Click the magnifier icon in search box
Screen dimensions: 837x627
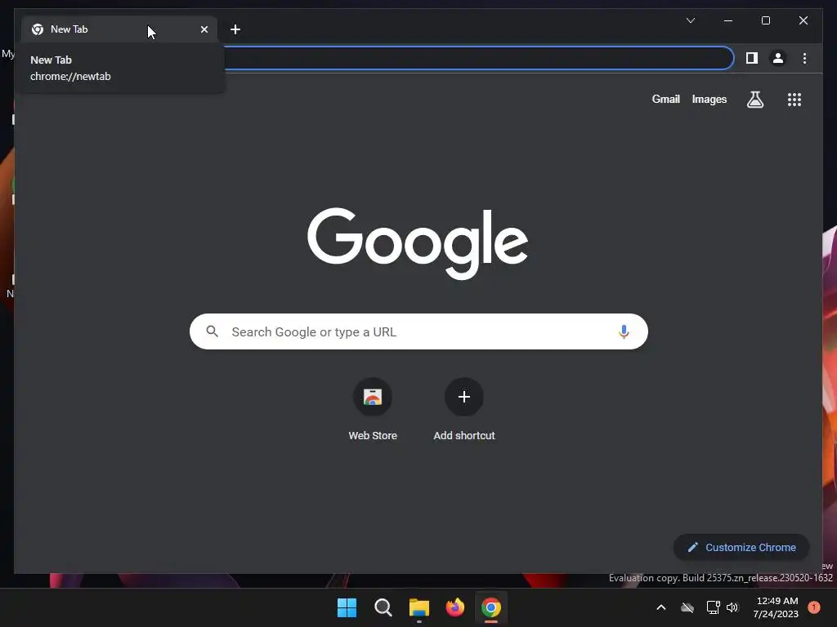[212, 331]
